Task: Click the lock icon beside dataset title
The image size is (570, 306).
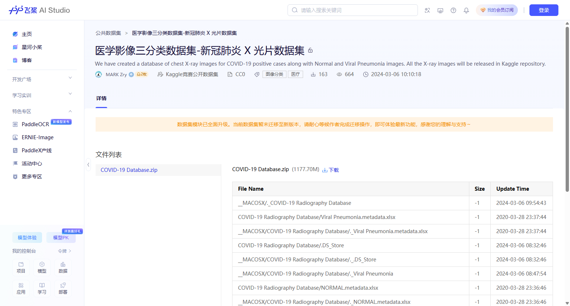Action: click(x=310, y=50)
